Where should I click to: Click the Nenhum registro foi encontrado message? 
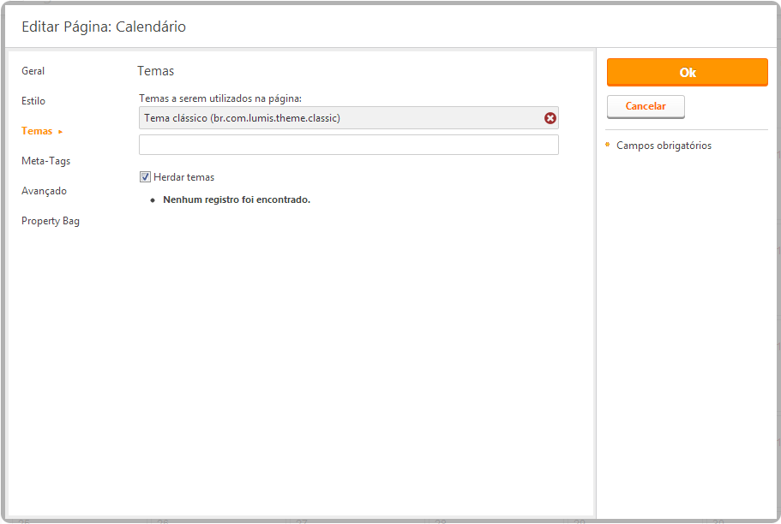(237, 199)
